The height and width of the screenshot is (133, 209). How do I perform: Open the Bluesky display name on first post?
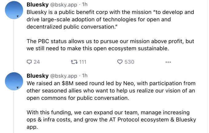click(x=37, y=5)
